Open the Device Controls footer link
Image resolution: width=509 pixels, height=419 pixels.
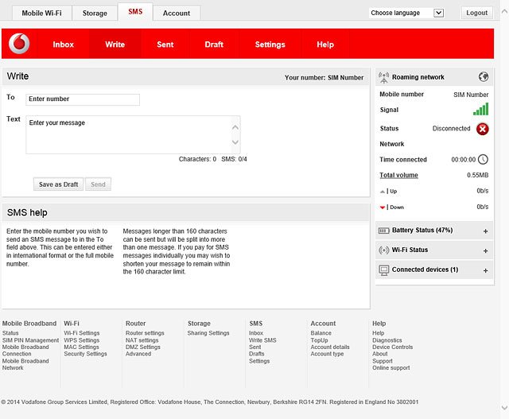[392, 347]
